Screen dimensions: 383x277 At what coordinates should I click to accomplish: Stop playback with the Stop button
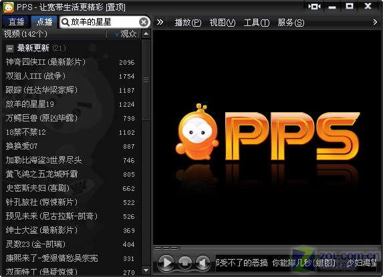(185, 263)
